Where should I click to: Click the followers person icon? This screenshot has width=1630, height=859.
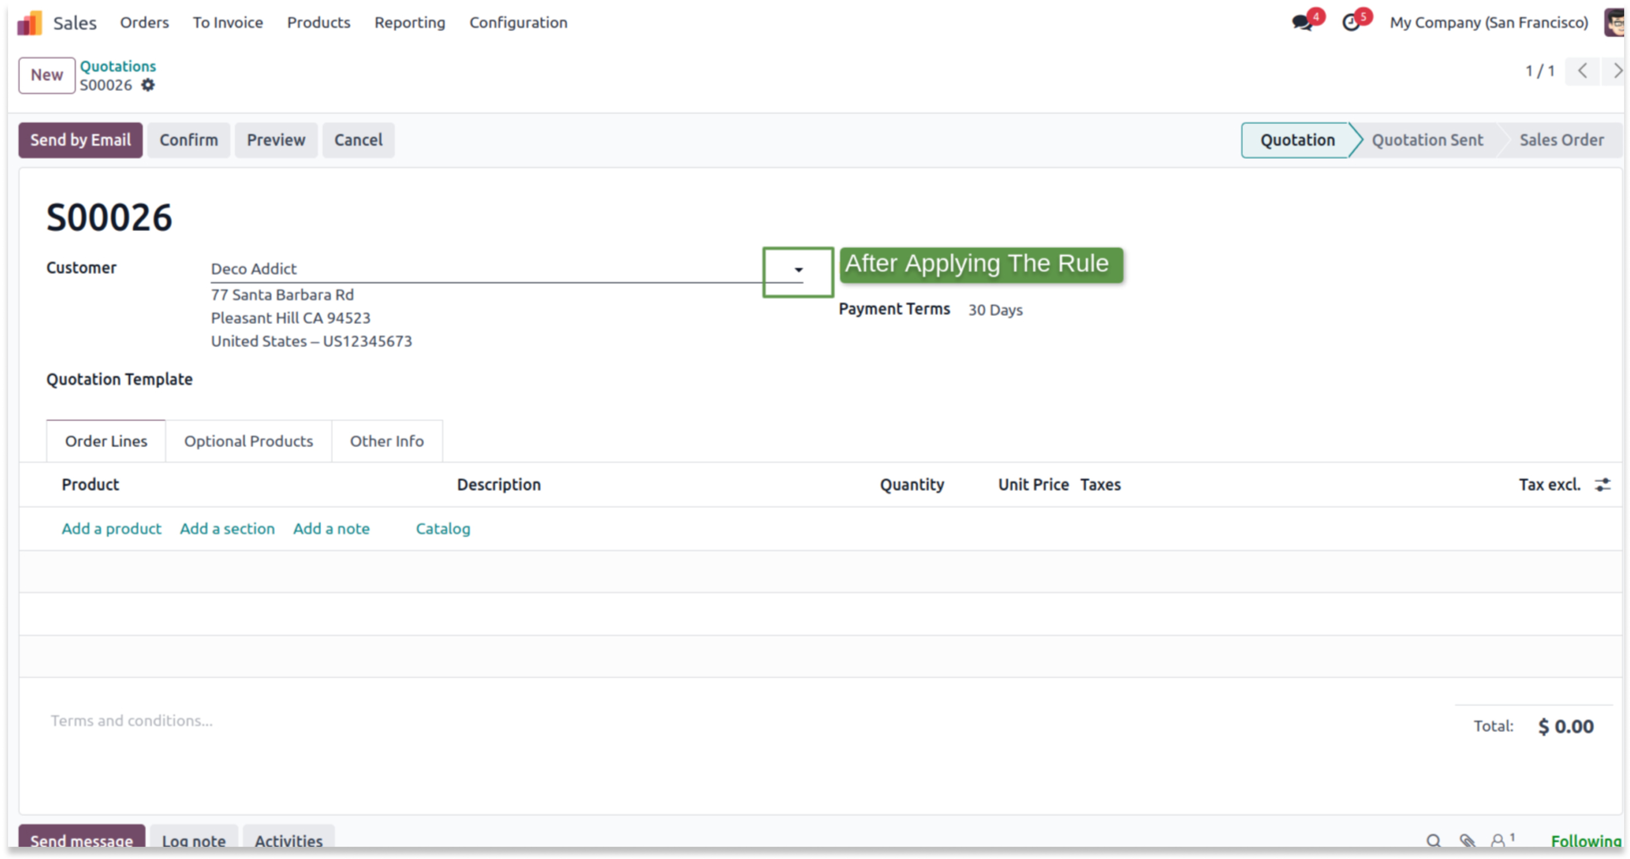(1498, 841)
